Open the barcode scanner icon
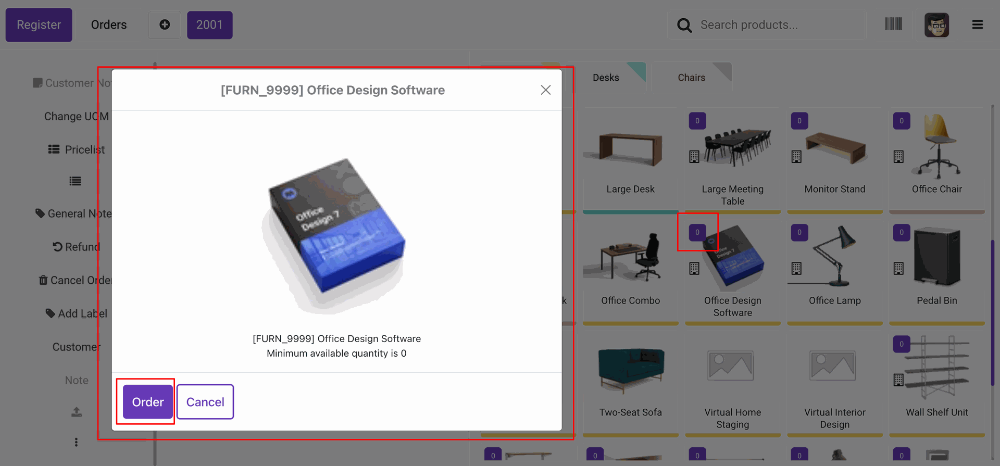Viewport: 1000px width, 466px height. coord(894,24)
